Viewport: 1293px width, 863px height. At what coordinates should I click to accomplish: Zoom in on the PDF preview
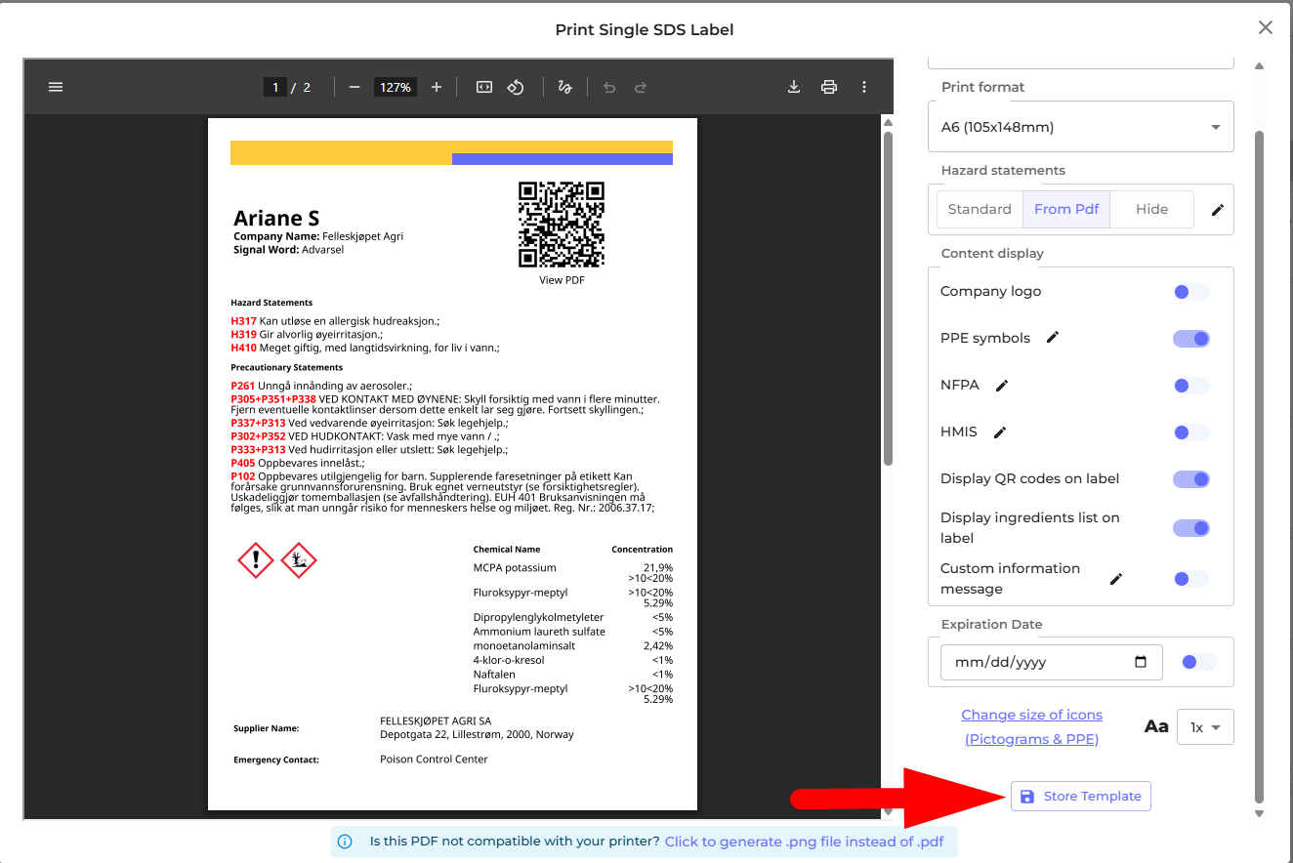(x=437, y=87)
